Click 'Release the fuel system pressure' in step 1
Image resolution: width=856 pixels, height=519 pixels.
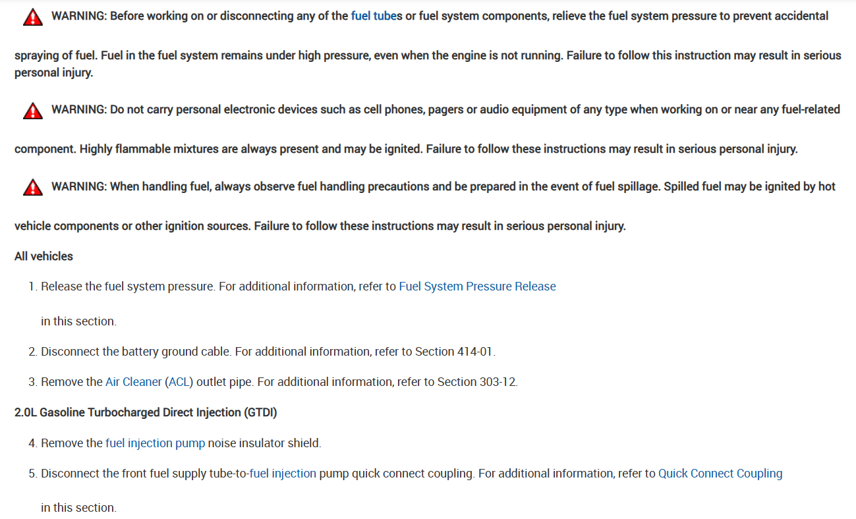tap(128, 287)
